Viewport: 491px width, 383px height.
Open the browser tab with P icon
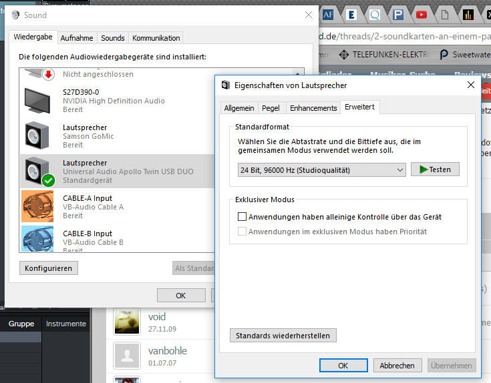[398, 15]
